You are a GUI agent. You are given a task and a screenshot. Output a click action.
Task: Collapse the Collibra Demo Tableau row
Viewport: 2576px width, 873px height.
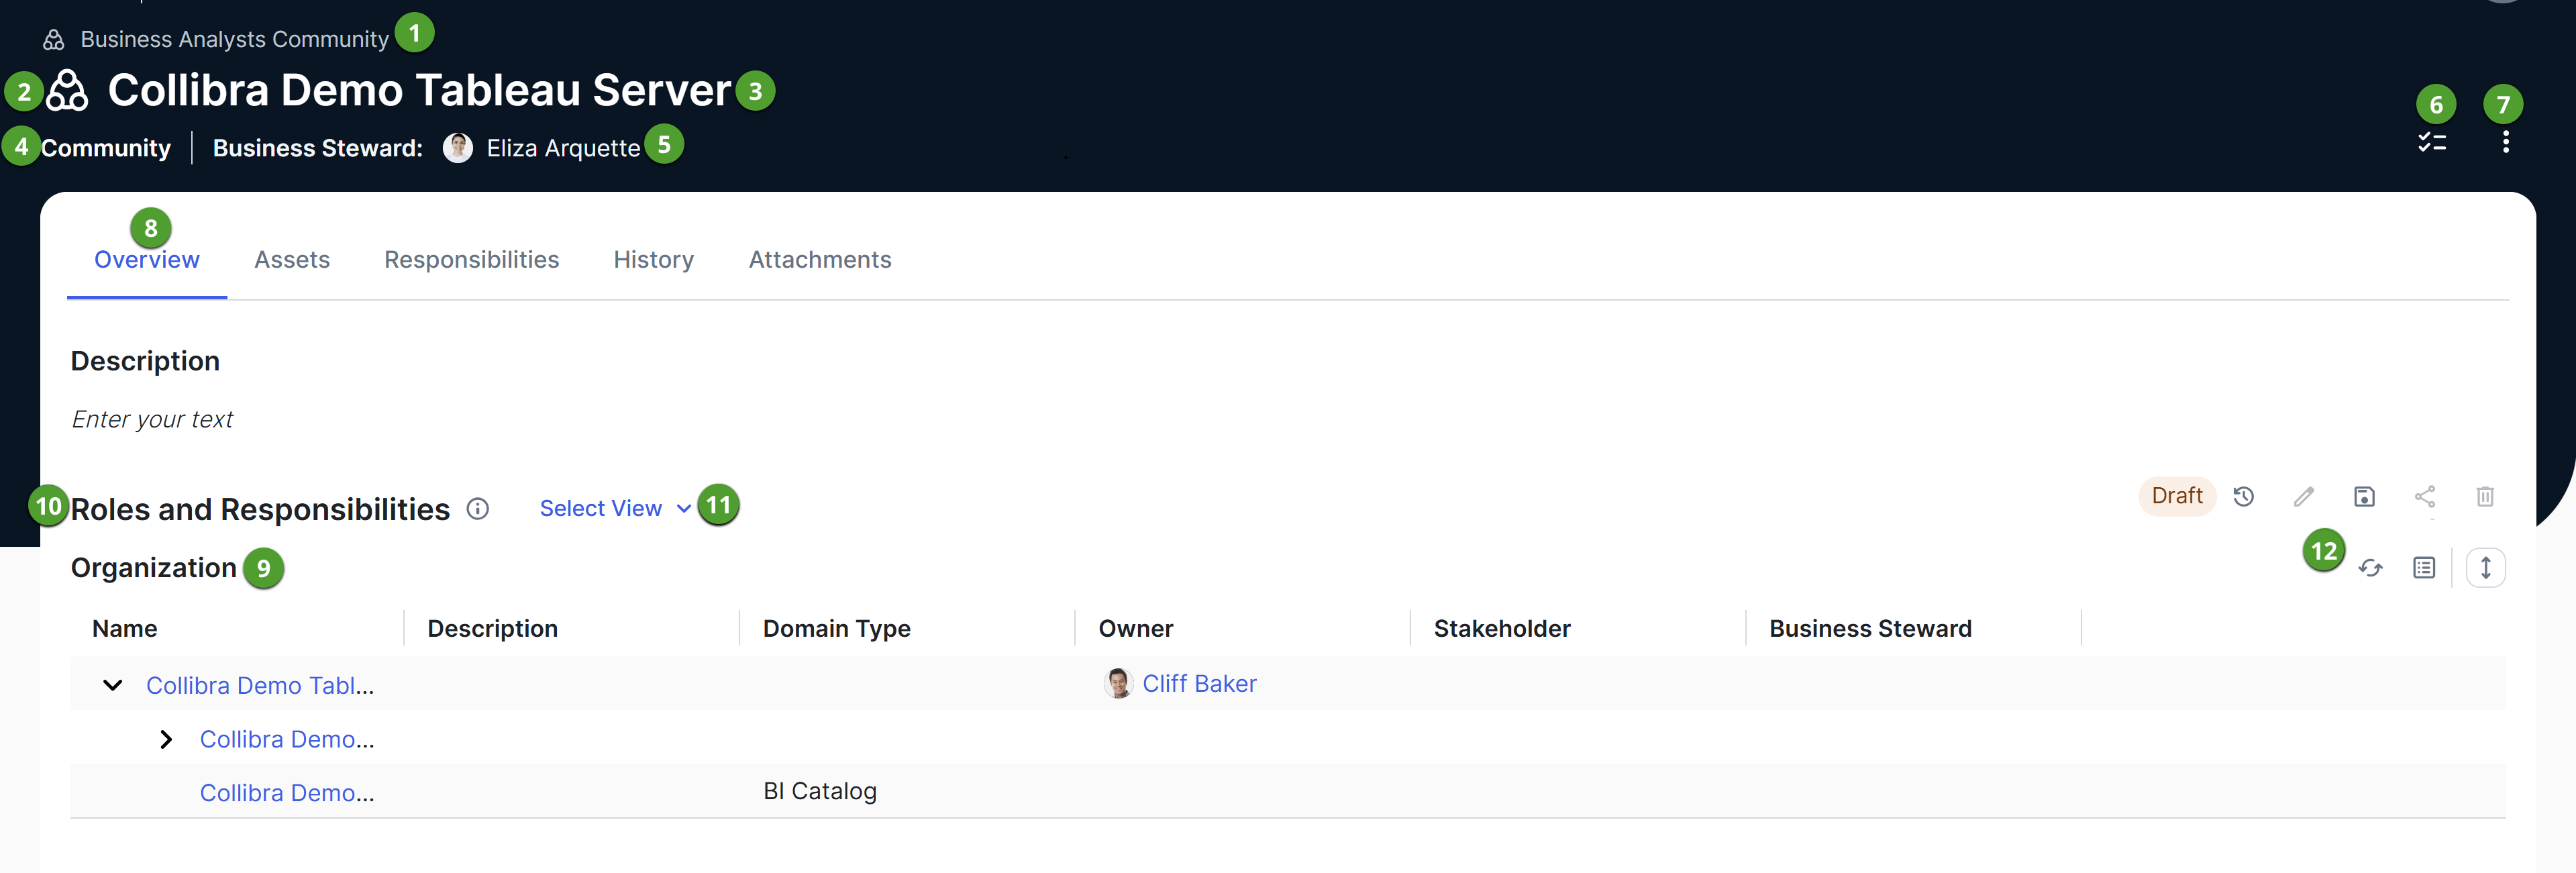pos(111,685)
